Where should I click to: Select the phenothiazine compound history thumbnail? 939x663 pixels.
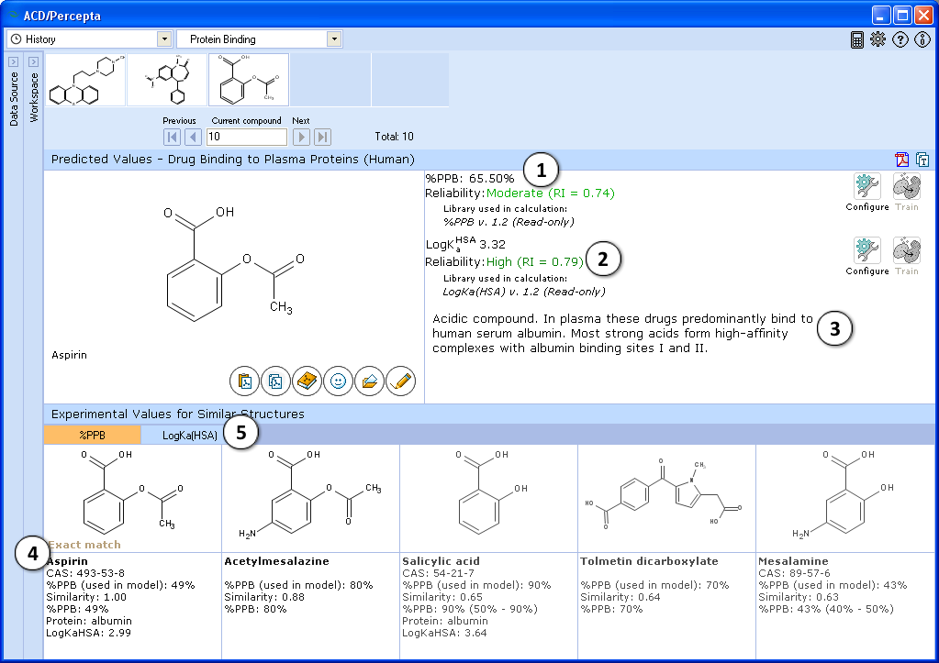[85, 80]
